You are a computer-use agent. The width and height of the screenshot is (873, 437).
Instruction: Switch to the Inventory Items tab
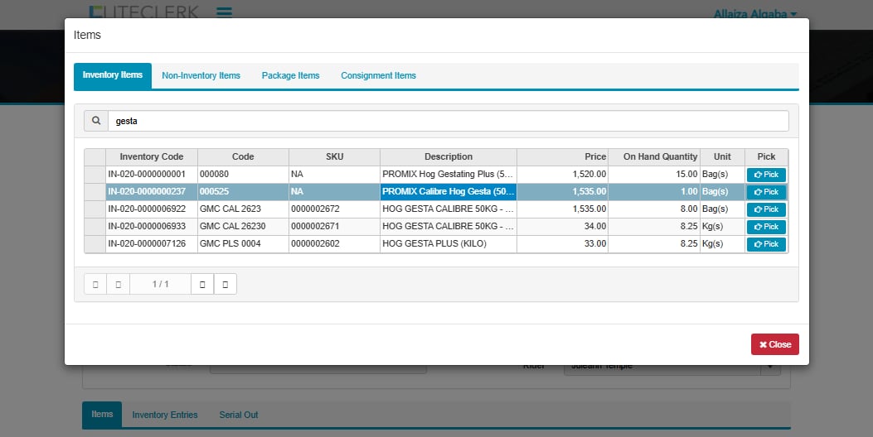(x=113, y=75)
